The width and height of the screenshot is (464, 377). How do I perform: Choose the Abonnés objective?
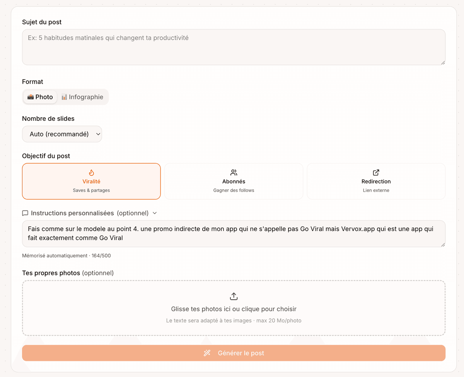[234, 181]
